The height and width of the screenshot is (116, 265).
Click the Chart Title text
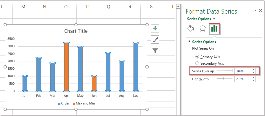[x=76, y=31]
